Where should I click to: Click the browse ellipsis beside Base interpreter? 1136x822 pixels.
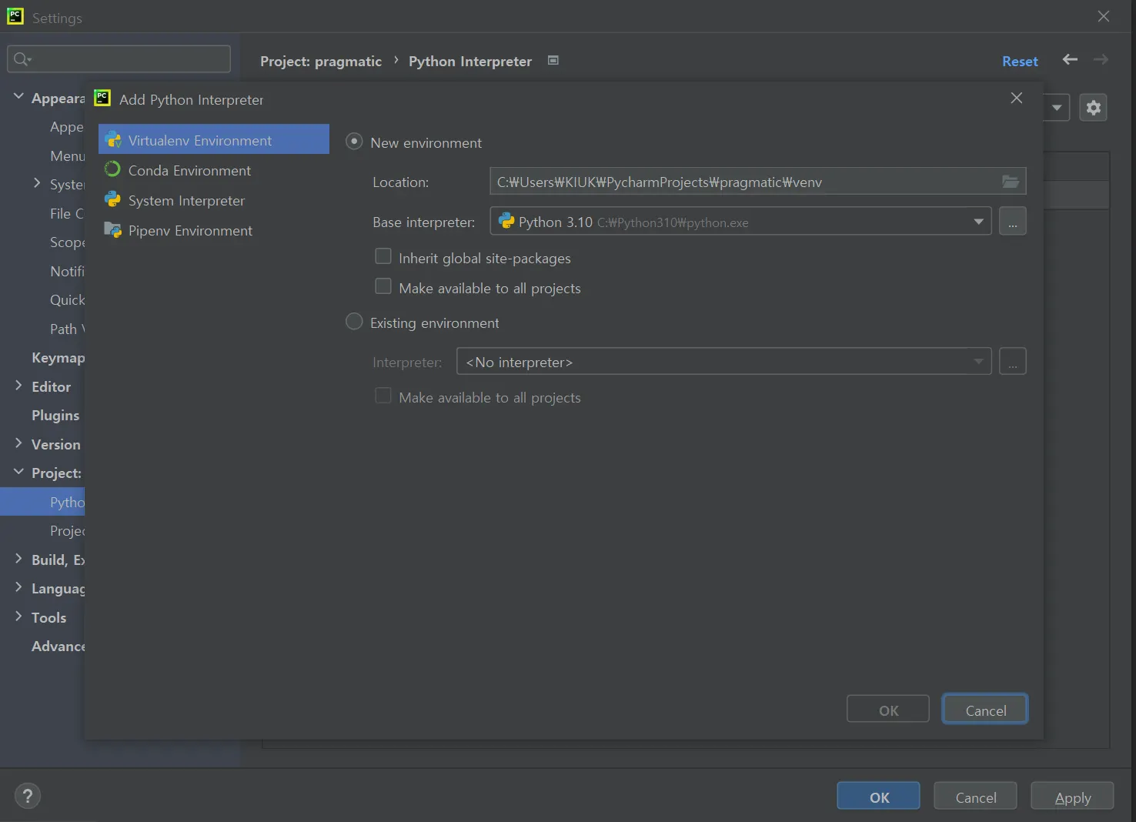point(1012,222)
